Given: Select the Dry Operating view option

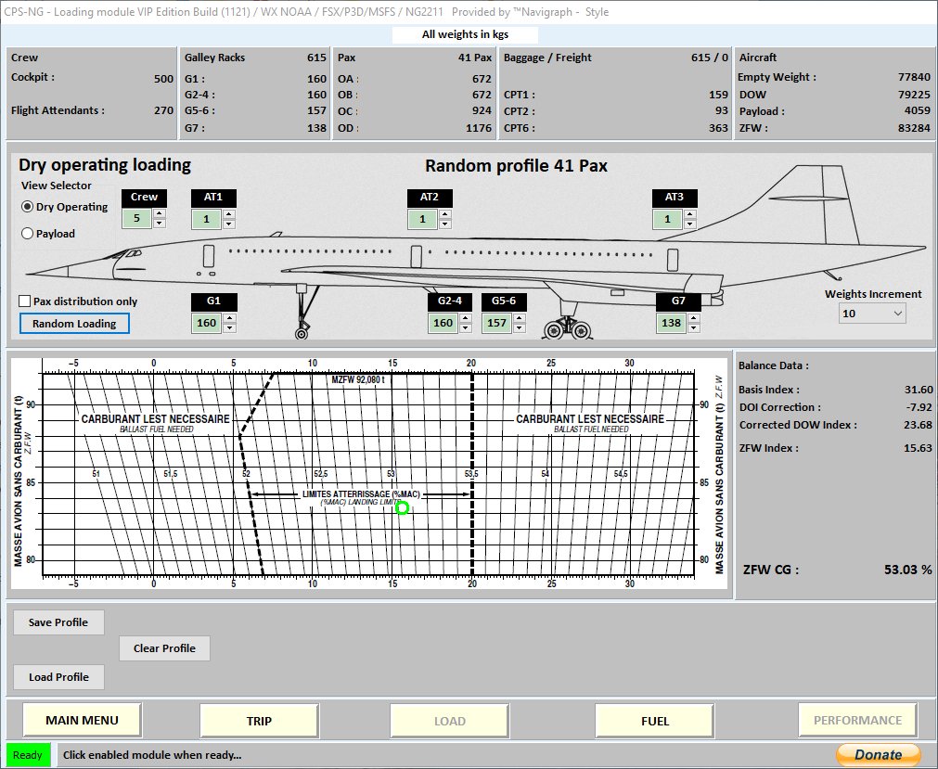Looking at the screenshot, I should tap(28, 207).
